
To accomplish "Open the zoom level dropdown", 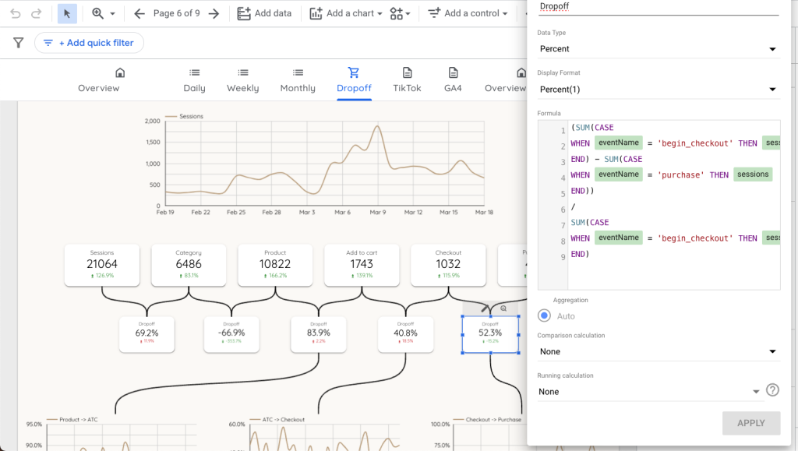I will pyautogui.click(x=104, y=13).
